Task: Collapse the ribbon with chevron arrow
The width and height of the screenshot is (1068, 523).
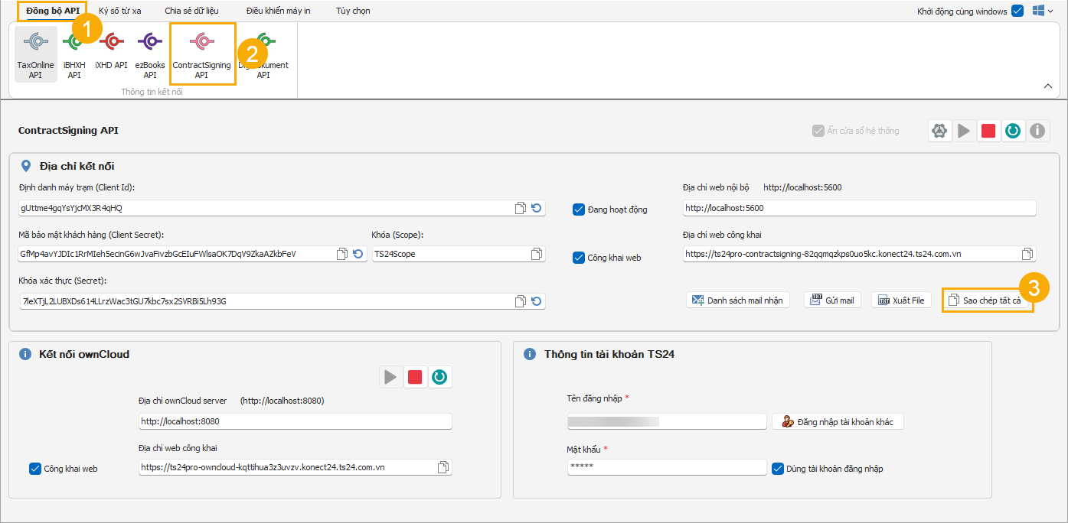Action: (x=1047, y=86)
